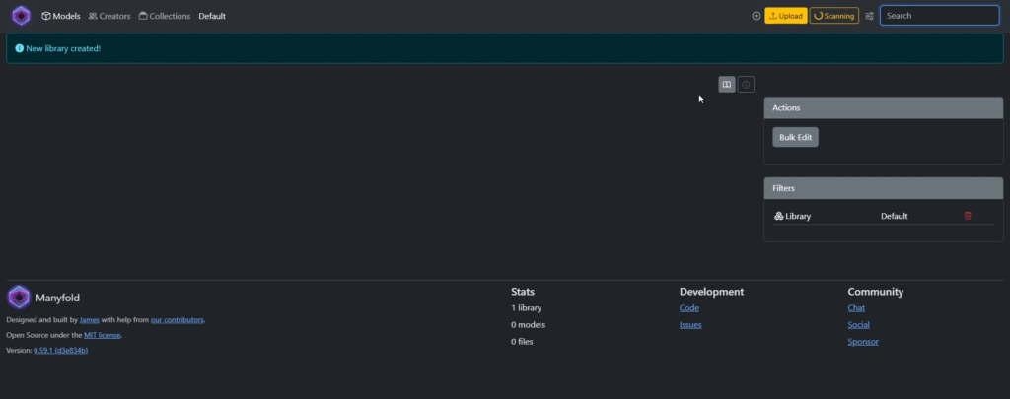1010x399 pixels.
Task: Open the Issues link in footer
Action: click(690, 325)
